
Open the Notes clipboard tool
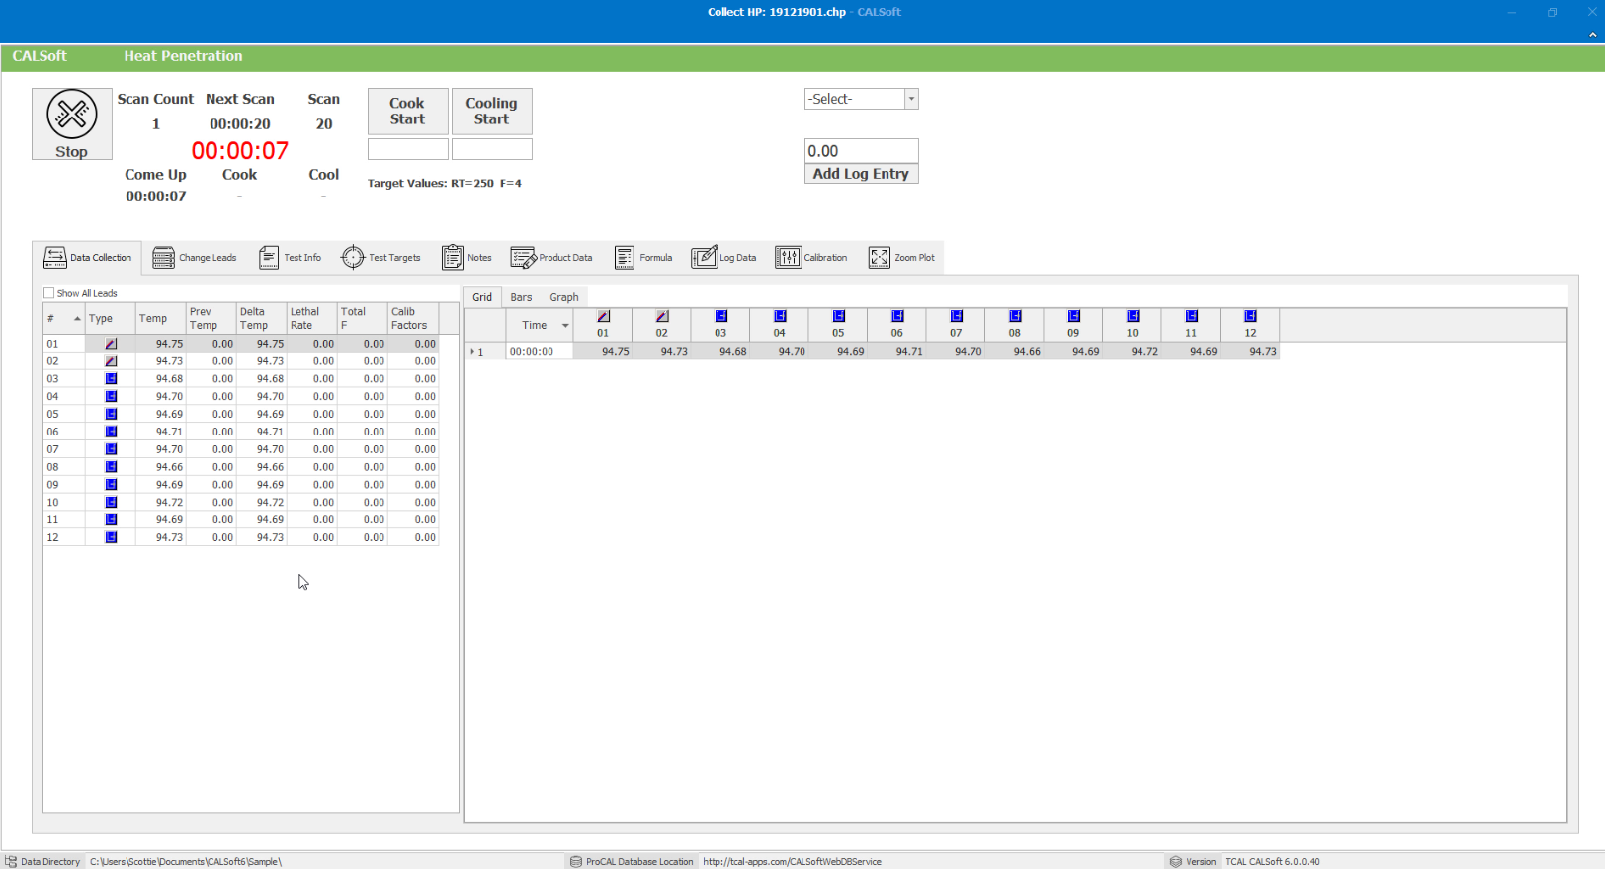[x=466, y=258]
